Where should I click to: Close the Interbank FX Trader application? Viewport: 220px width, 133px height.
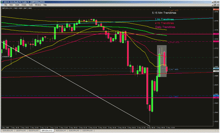point(218,2)
